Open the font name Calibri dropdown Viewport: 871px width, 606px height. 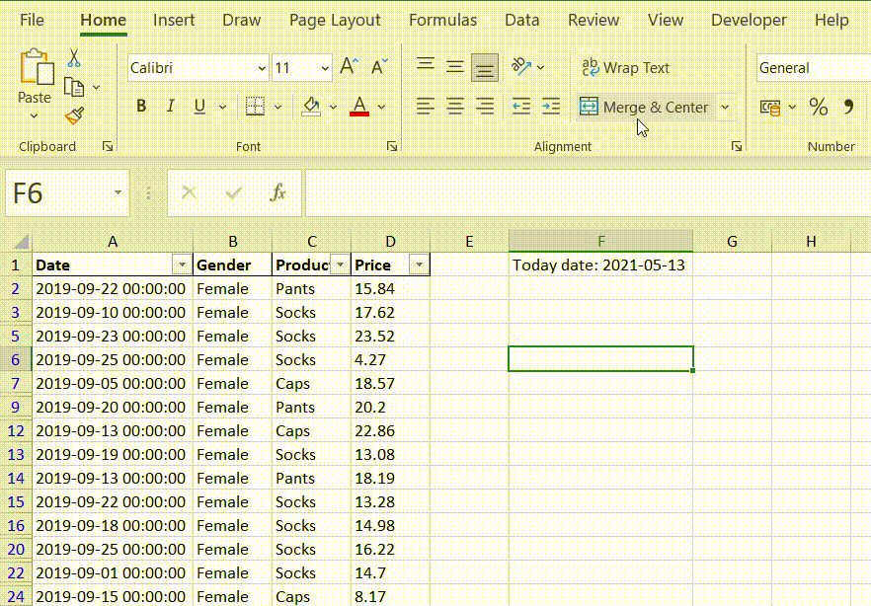(262, 68)
